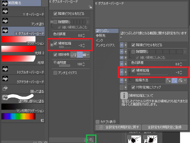Select the アンチ塗り fill sub tool
Screen dimensions: 190x143
[23, 22]
